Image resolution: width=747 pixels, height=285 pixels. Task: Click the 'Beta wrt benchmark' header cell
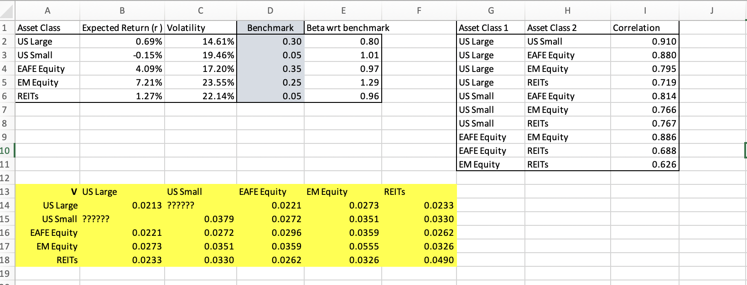click(x=343, y=28)
